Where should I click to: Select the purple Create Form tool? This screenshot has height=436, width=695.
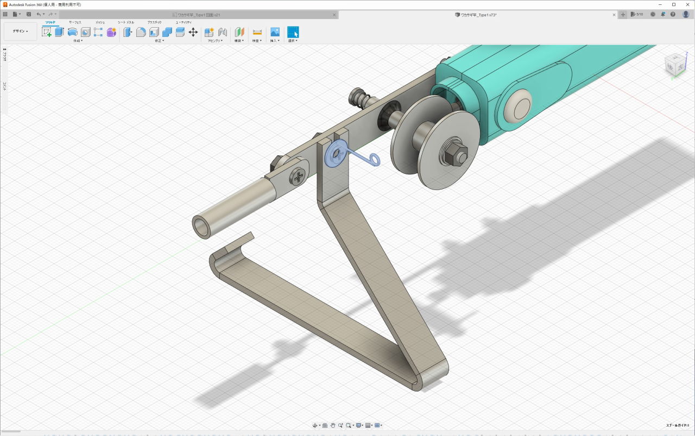111,32
